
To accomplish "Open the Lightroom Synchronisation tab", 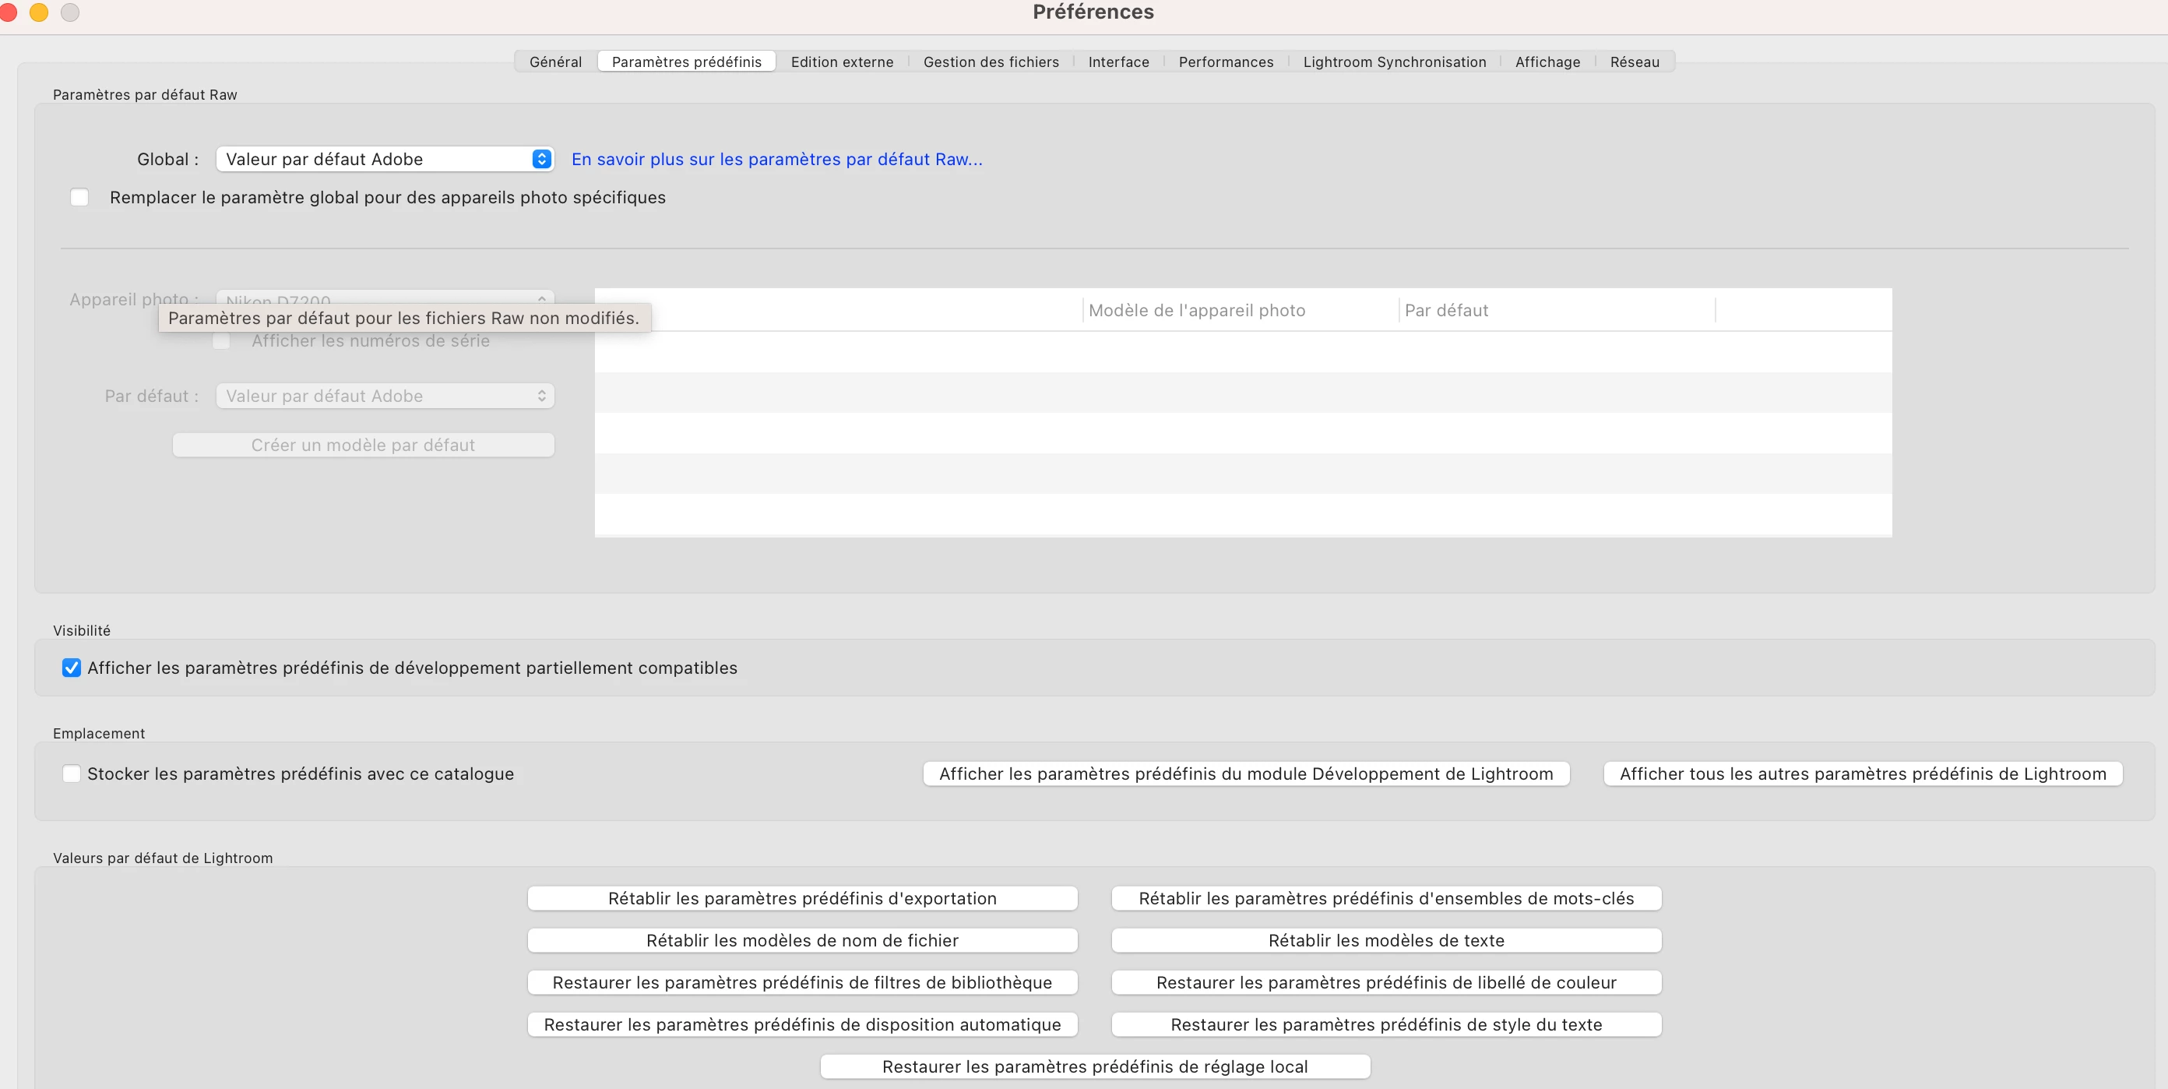I will (1394, 62).
